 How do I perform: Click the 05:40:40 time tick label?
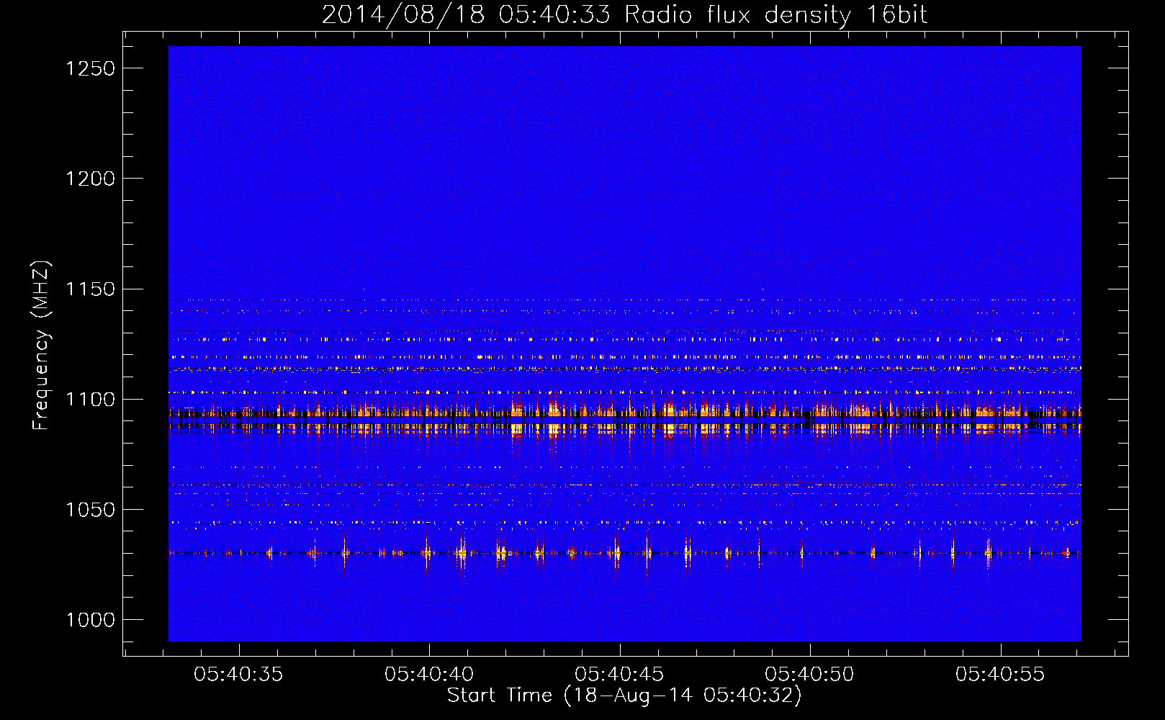click(x=429, y=675)
